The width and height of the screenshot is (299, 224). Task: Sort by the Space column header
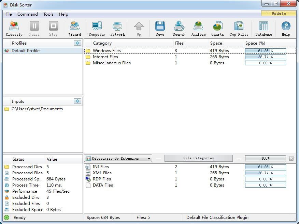(x=226, y=43)
